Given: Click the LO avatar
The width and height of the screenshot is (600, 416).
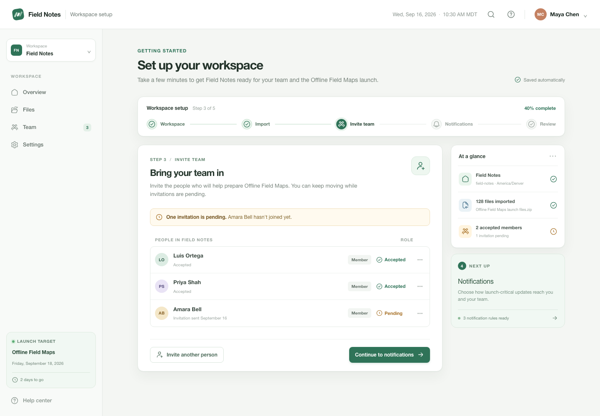Looking at the screenshot, I should pyautogui.click(x=162, y=260).
